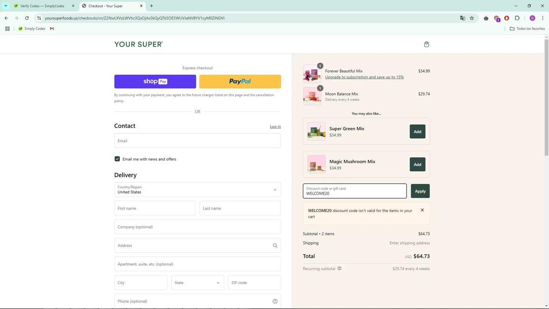
Task: Open the site information icon in address bar
Action: pos(39,18)
